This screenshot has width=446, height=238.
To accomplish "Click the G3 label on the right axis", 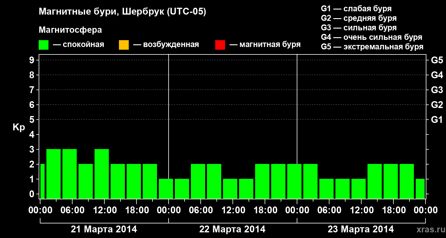I will (x=437, y=90).
